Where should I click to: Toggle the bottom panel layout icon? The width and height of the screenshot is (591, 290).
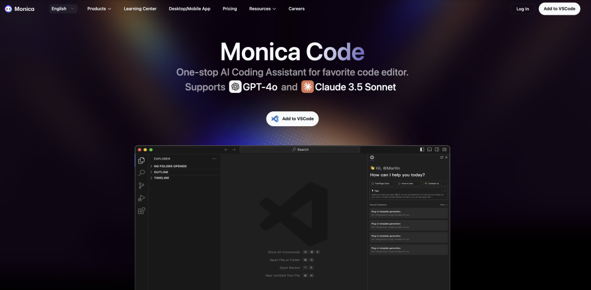point(430,149)
